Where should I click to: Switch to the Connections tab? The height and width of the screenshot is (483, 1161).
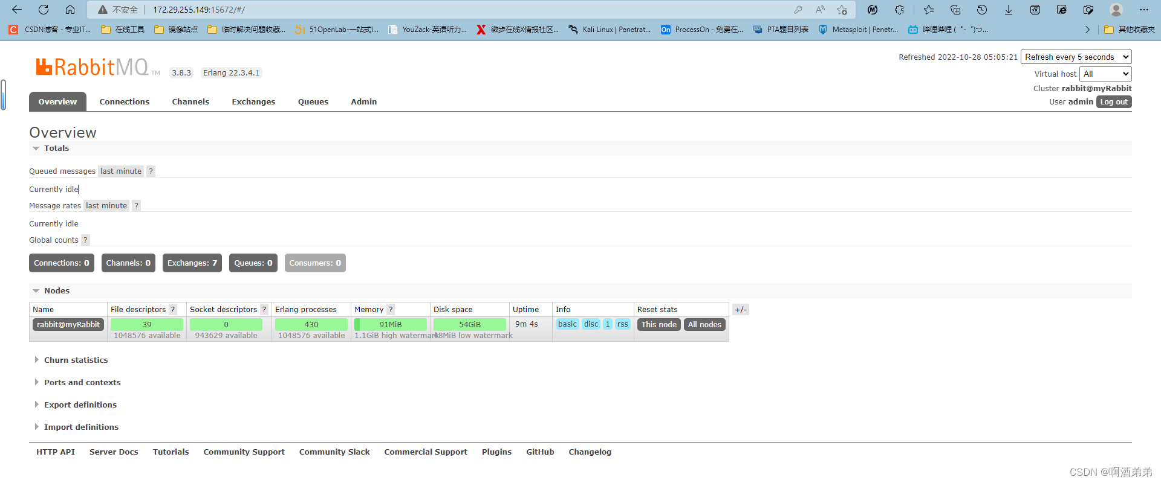[x=125, y=101]
